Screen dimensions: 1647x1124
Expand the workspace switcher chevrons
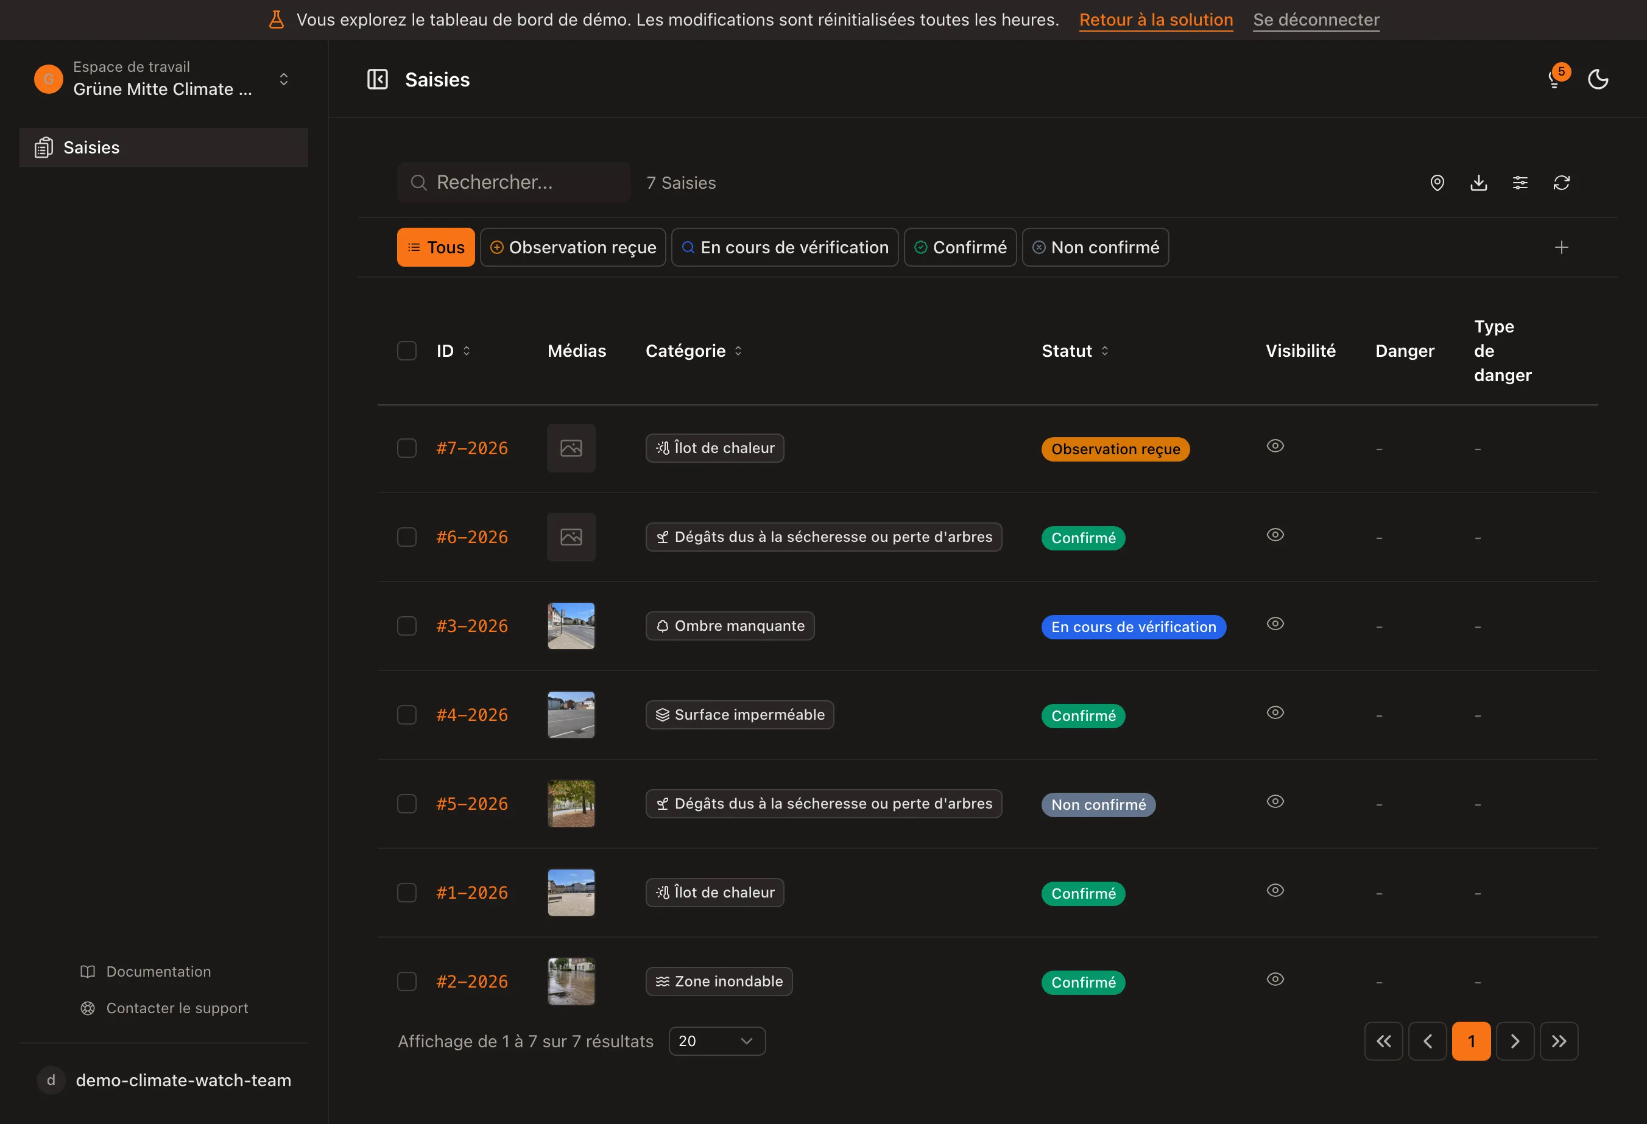coord(283,79)
